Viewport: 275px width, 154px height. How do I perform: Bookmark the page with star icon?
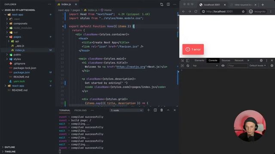pos(243,12)
